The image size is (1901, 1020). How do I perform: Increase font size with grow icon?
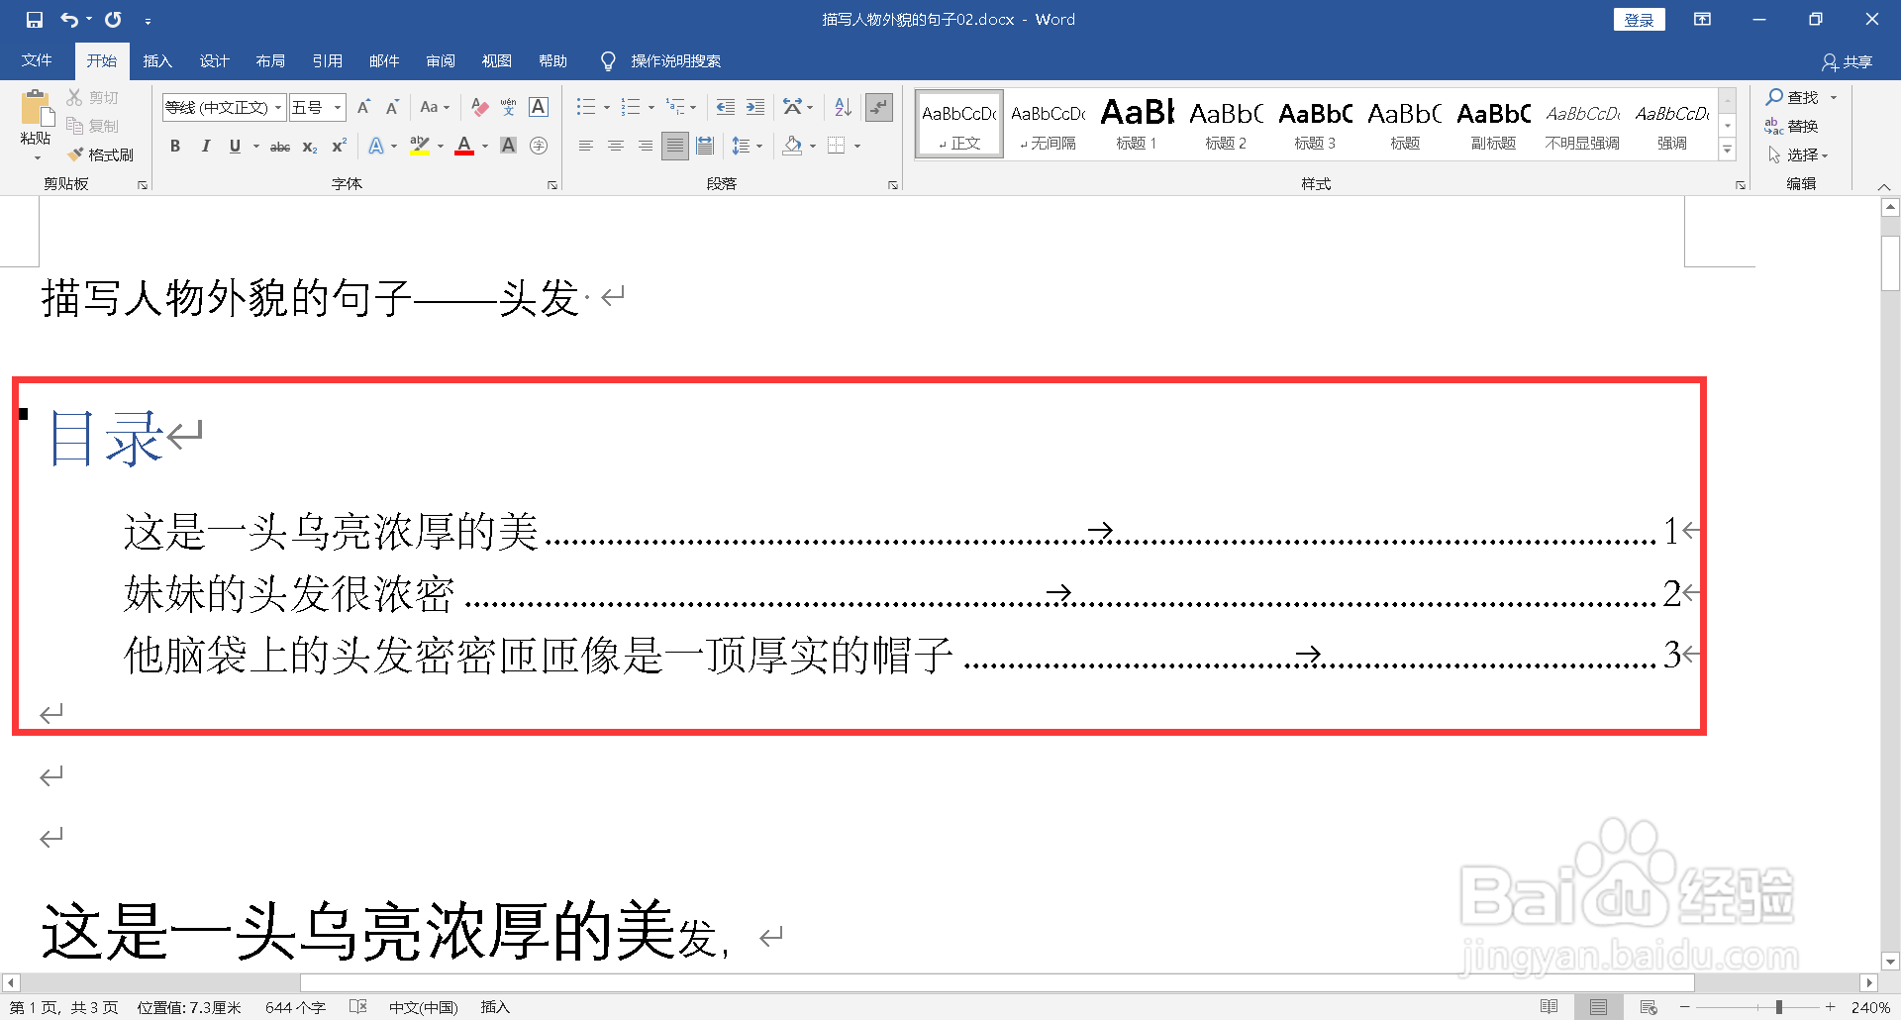tap(363, 107)
